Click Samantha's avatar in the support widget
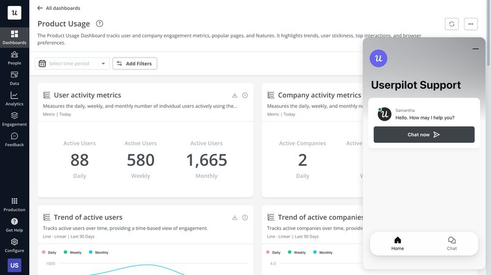Image resolution: width=491 pixels, height=275 pixels. pyautogui.click(x=385, y=114)
